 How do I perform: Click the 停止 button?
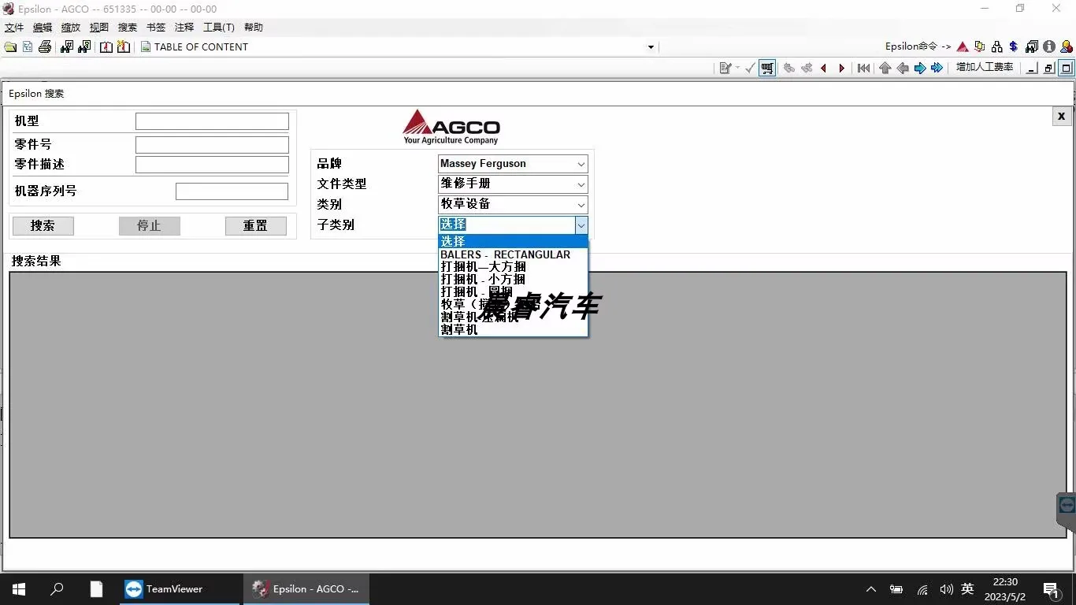pyautogui.click(x=150, y=226)
